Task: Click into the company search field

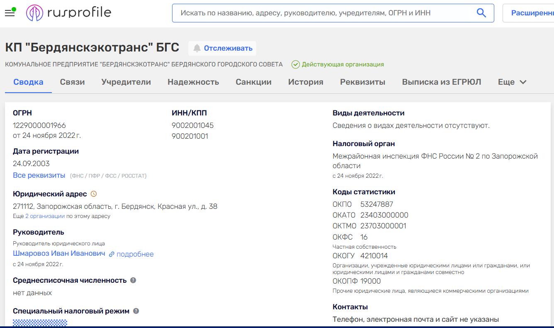Action: coord(323,13)
